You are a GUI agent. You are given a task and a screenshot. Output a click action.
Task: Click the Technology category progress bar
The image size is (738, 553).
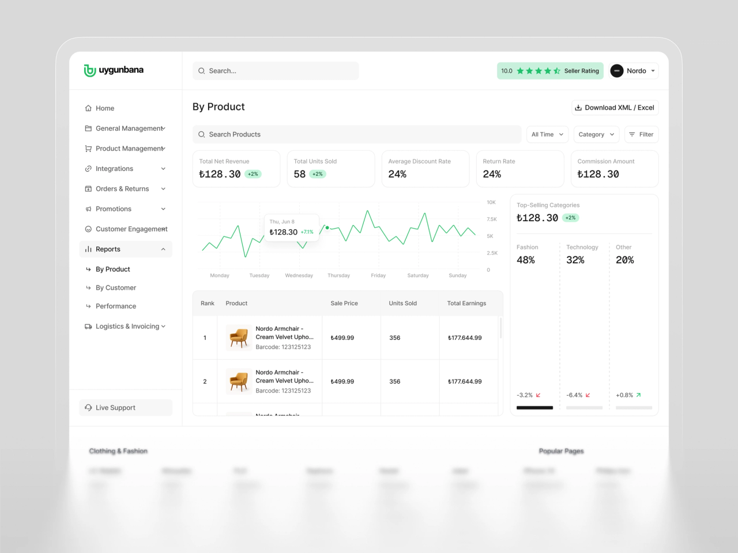pos(584,408)
